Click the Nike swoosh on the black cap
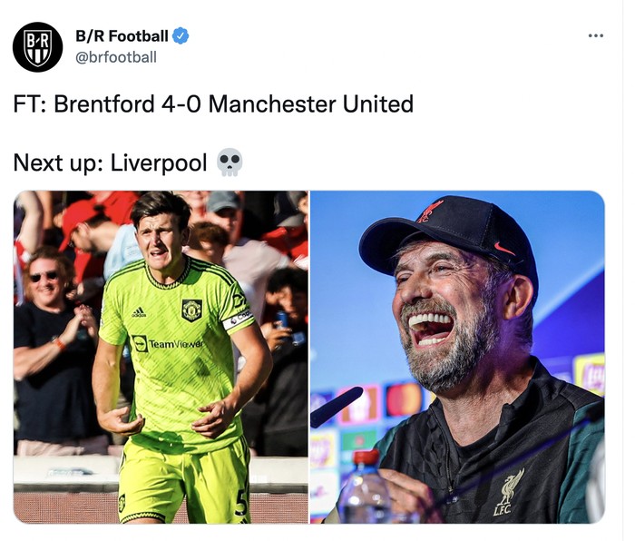 tap(503, 248)
